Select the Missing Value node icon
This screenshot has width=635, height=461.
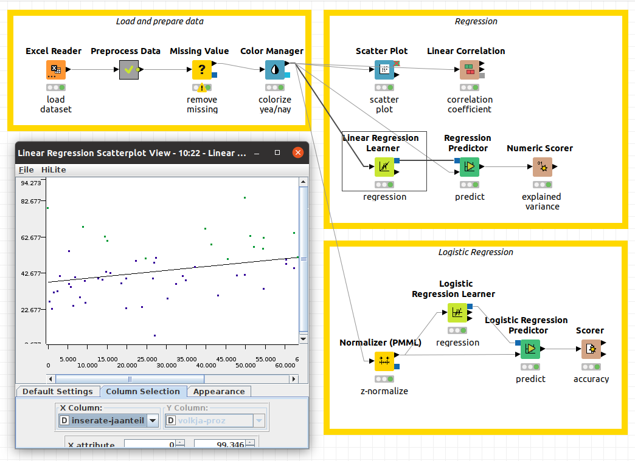click(x=202, y=70)
